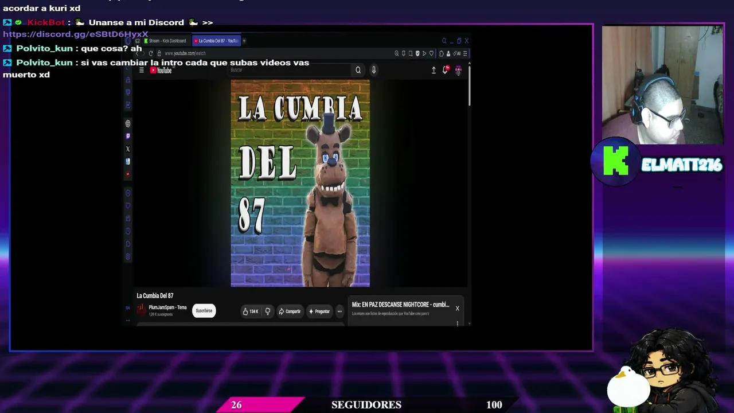
Task: Click the La Cumbia Del 87 video title
Action: [x=155, y=296]
